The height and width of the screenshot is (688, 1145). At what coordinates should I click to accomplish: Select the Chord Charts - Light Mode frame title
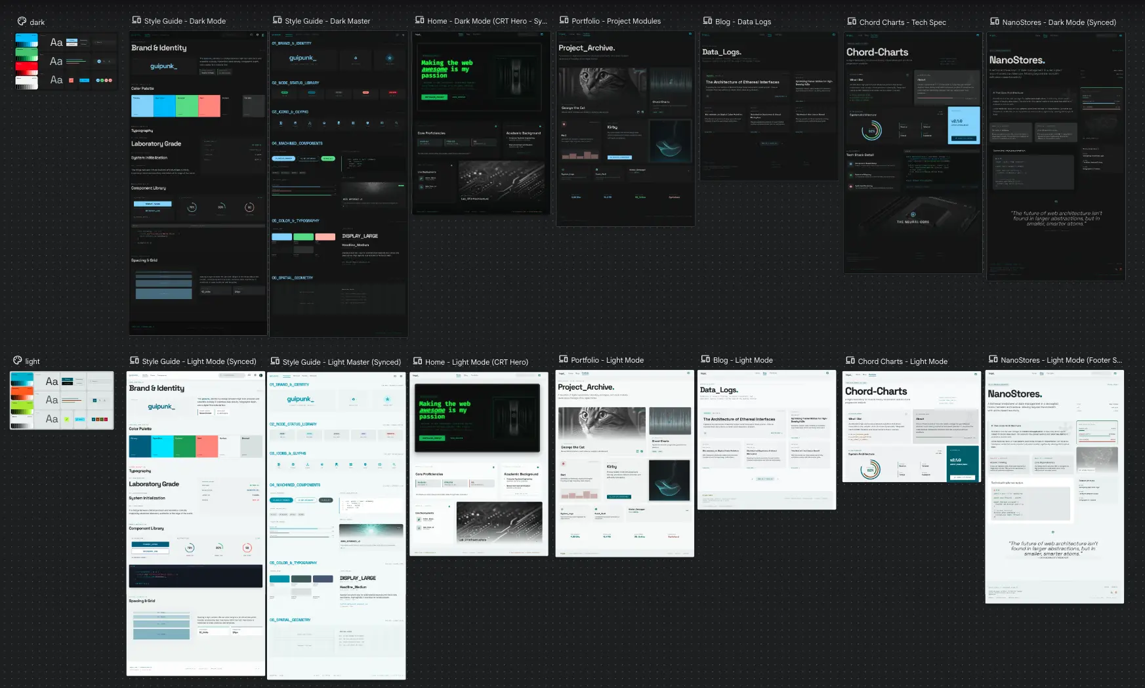point(902,361)
